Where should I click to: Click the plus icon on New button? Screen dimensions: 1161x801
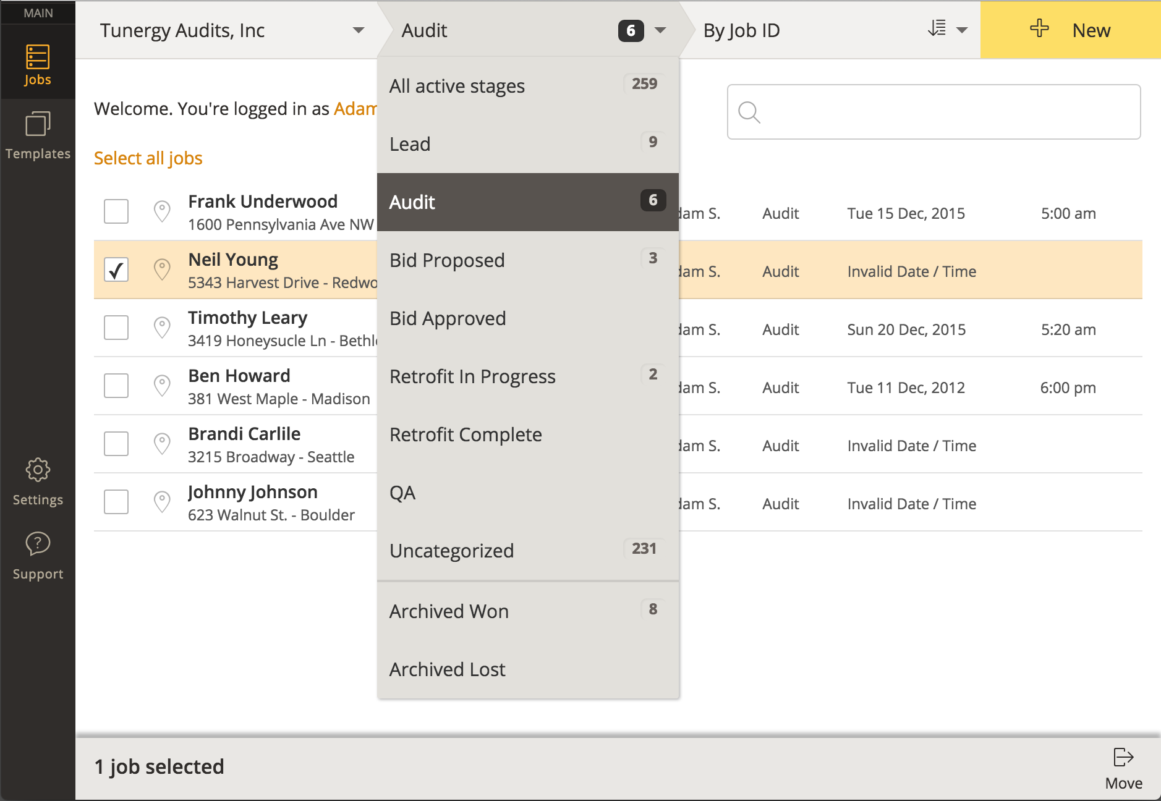[1039, 28]
